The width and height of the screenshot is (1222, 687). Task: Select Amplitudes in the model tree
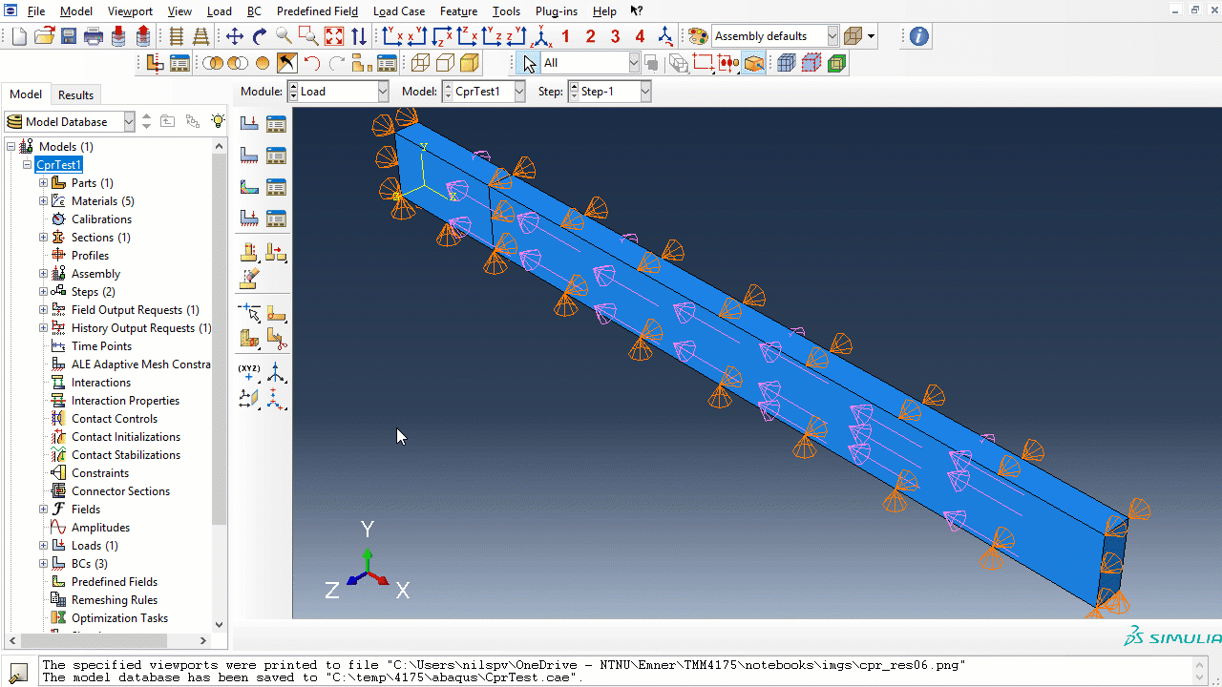(100, 528)
